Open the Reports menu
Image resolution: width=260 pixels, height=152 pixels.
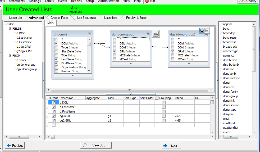(x=76, y=1)
